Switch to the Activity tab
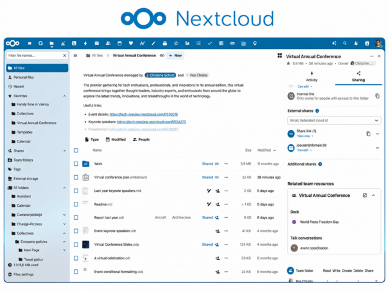This screenshot has height=291, width=389. (x=311, y=77)
